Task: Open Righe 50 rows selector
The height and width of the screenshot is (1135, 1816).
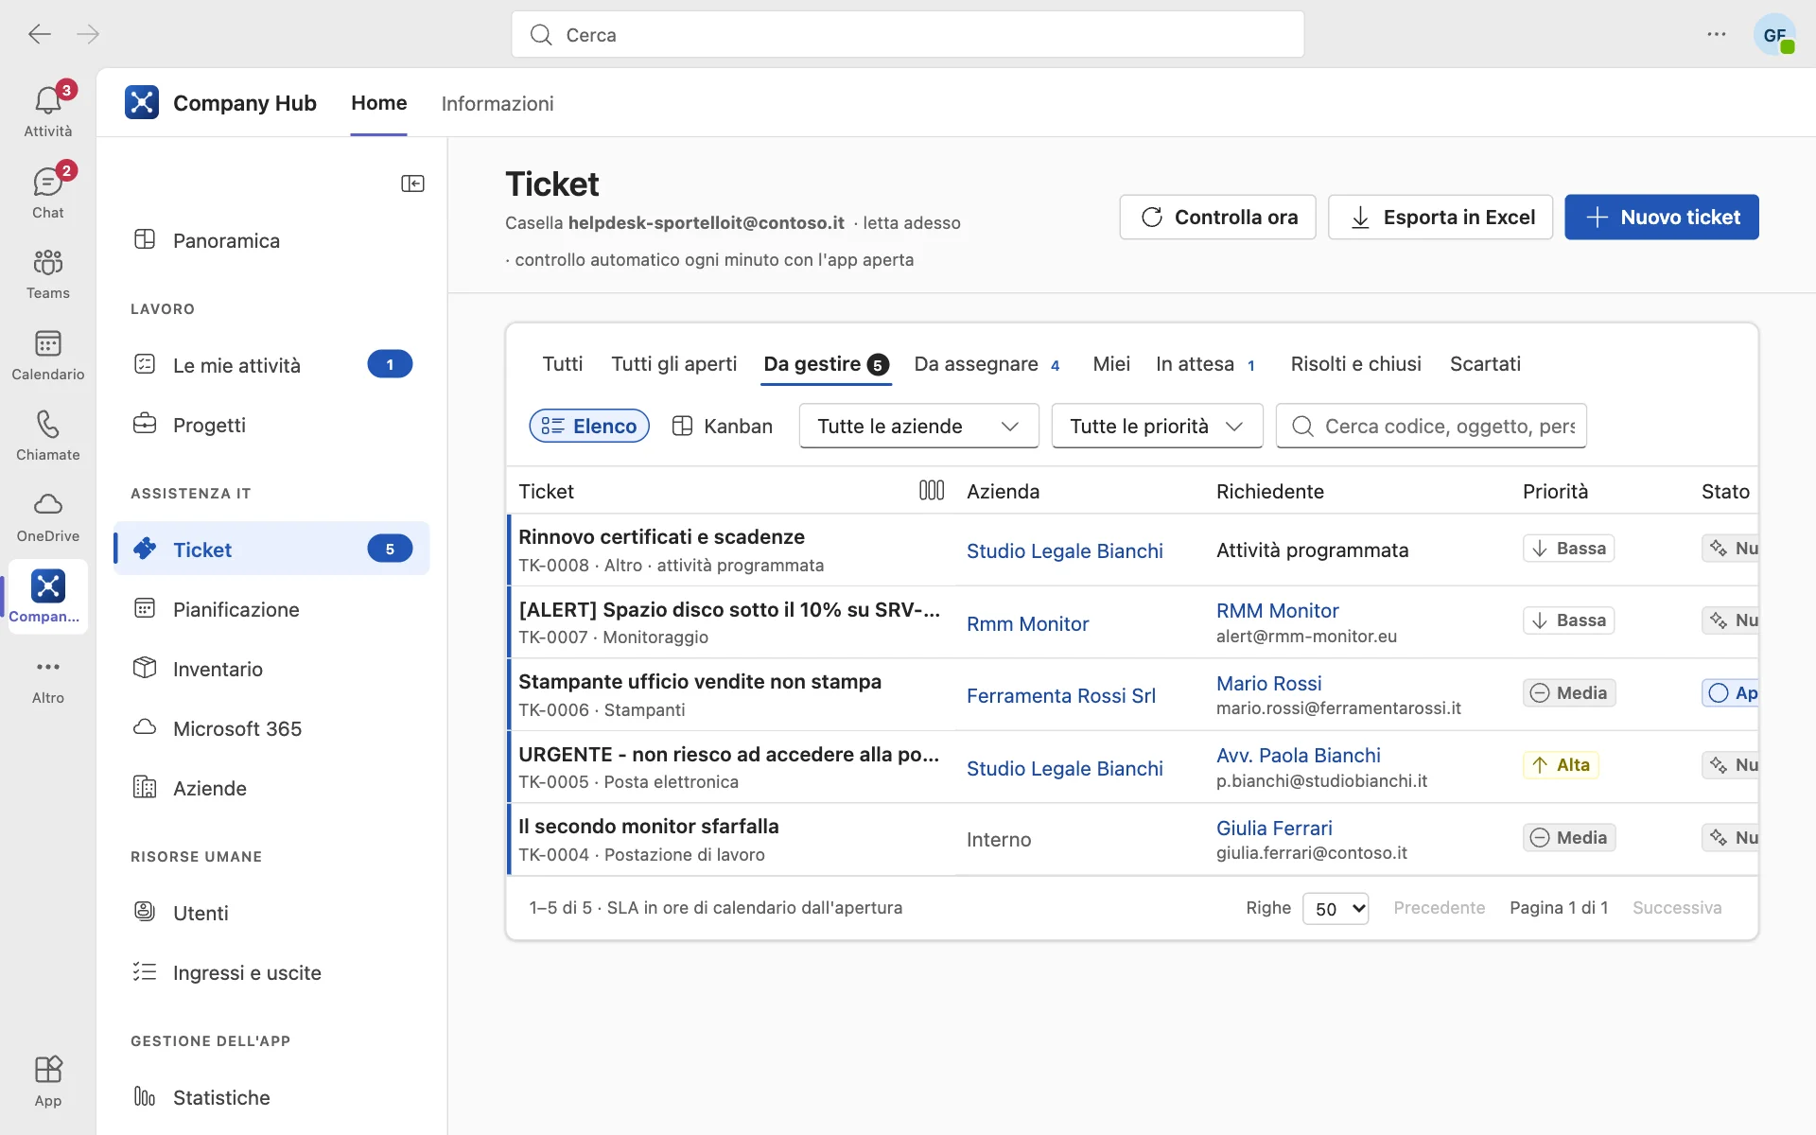Action: point(1336,908)
